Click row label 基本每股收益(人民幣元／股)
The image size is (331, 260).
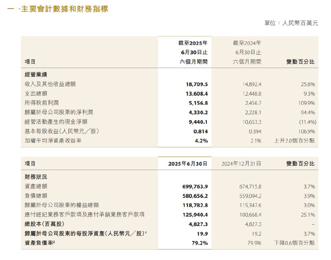(x=62, y=131)
